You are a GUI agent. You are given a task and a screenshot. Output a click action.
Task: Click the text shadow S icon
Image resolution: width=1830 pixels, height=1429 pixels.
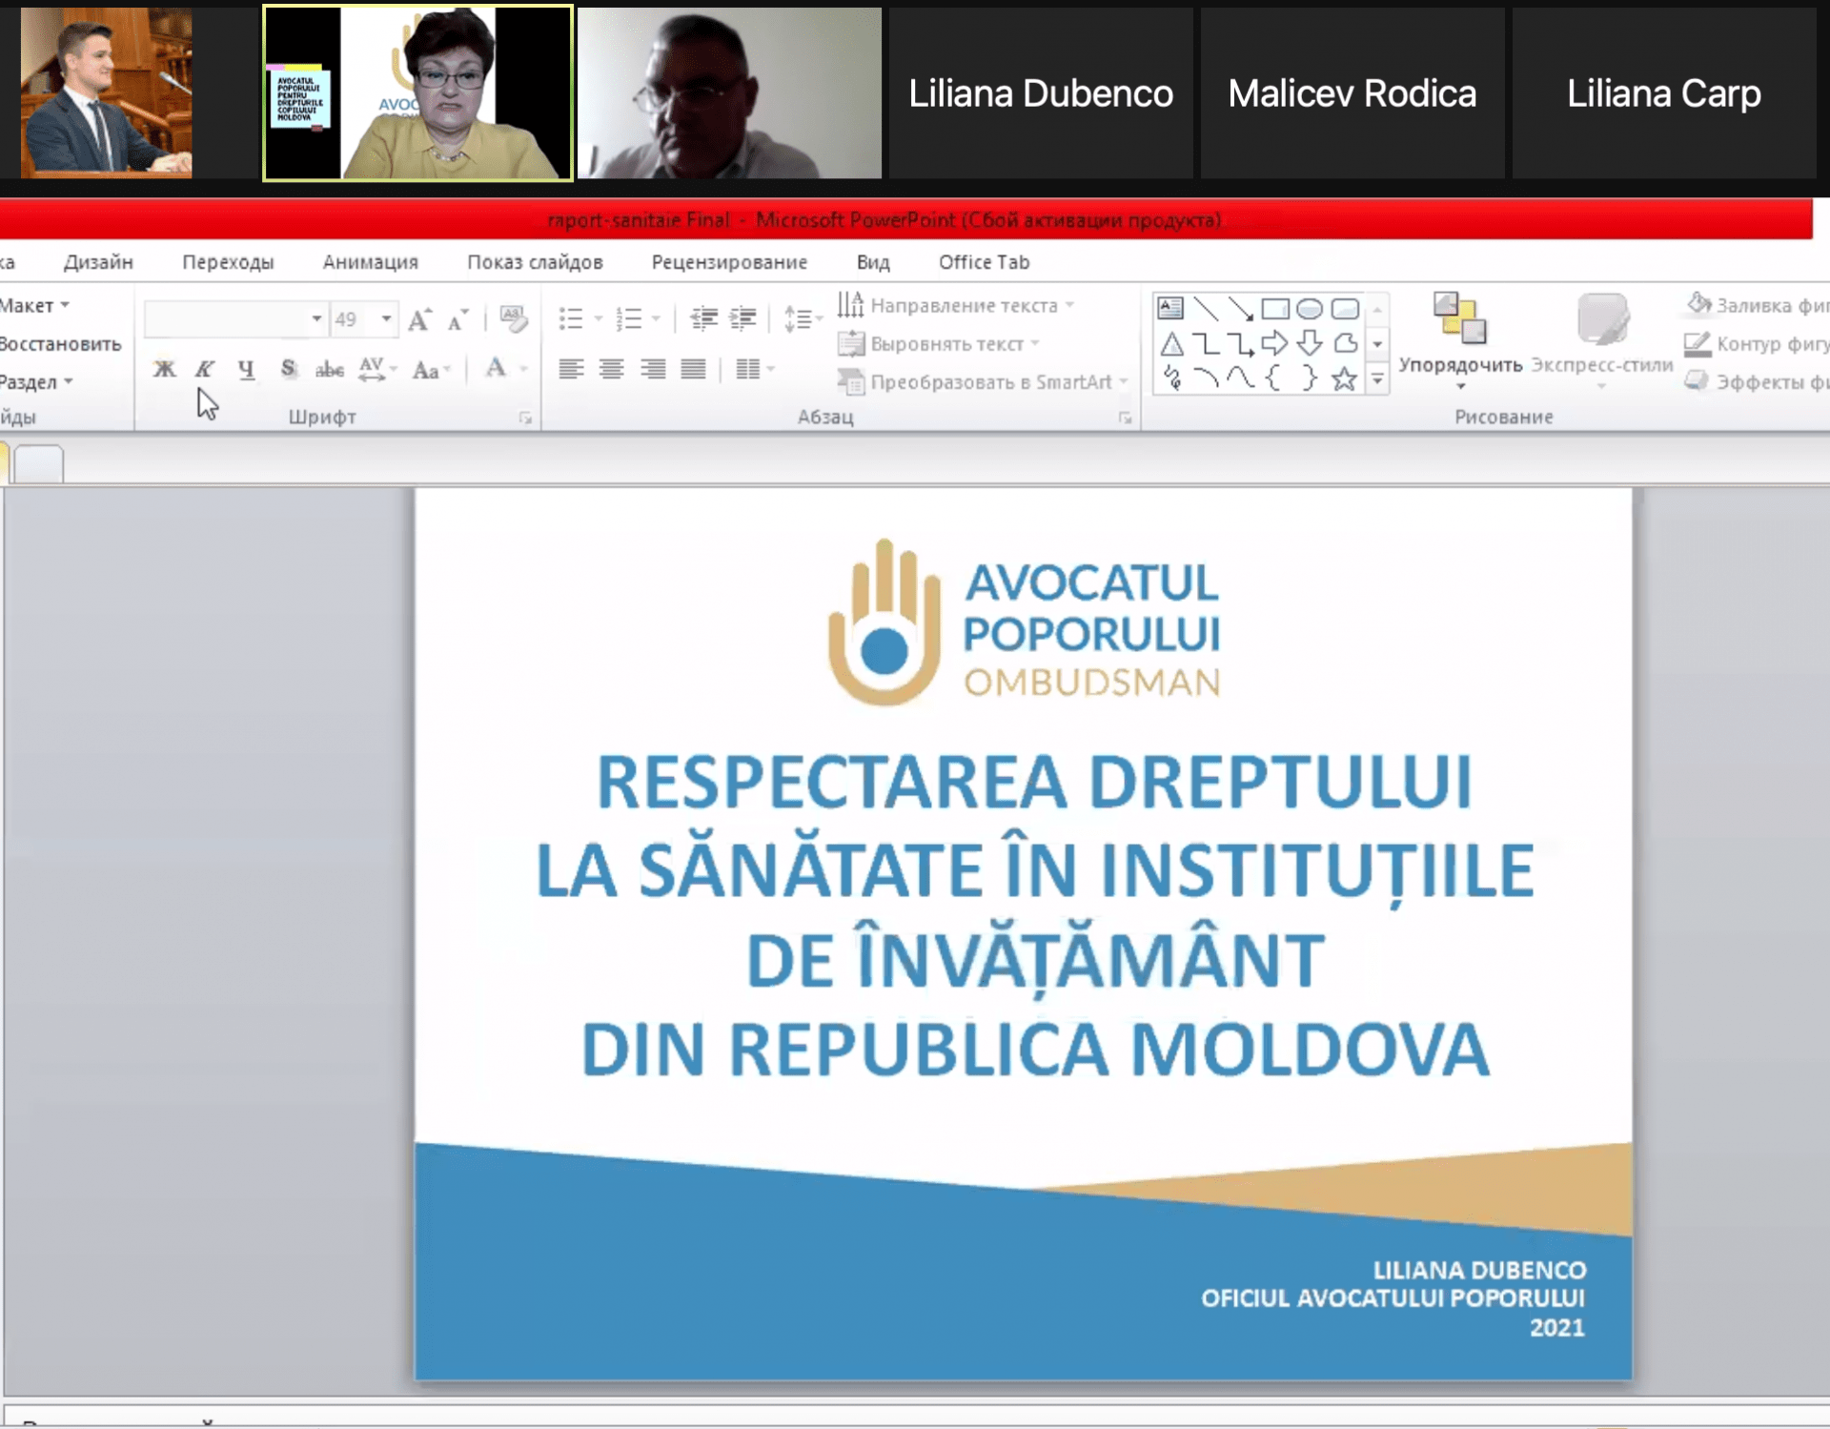(x=288, y=369)
